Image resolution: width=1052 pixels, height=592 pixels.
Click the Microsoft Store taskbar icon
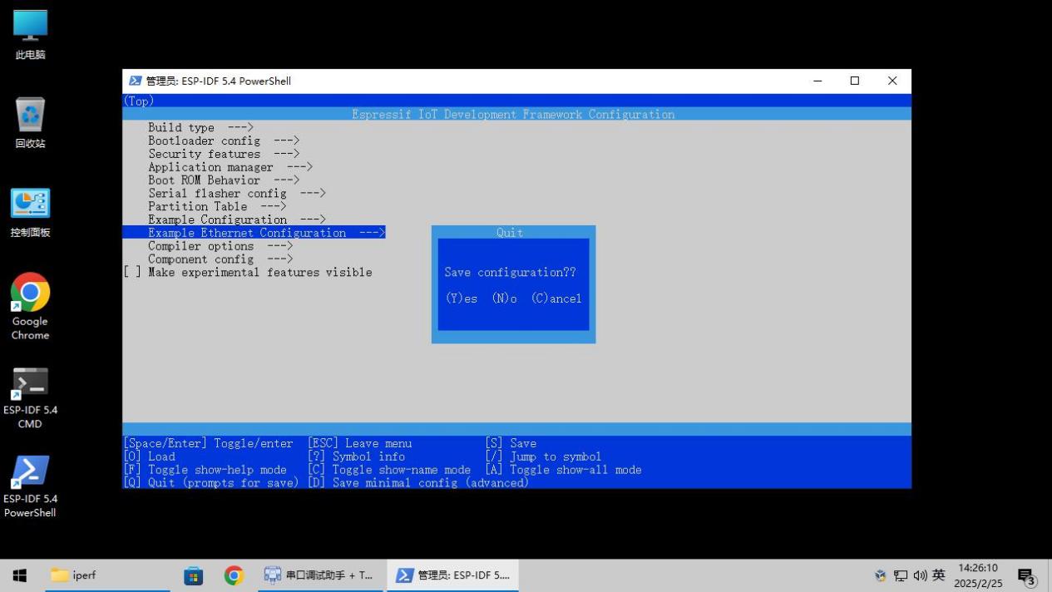(194, 575)
